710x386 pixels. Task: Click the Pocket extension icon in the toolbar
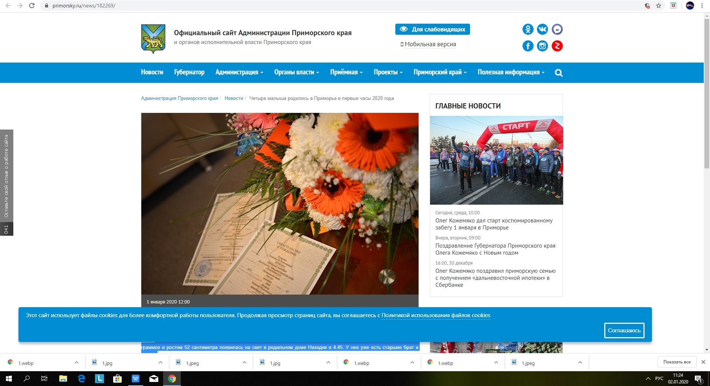point(673,6)
